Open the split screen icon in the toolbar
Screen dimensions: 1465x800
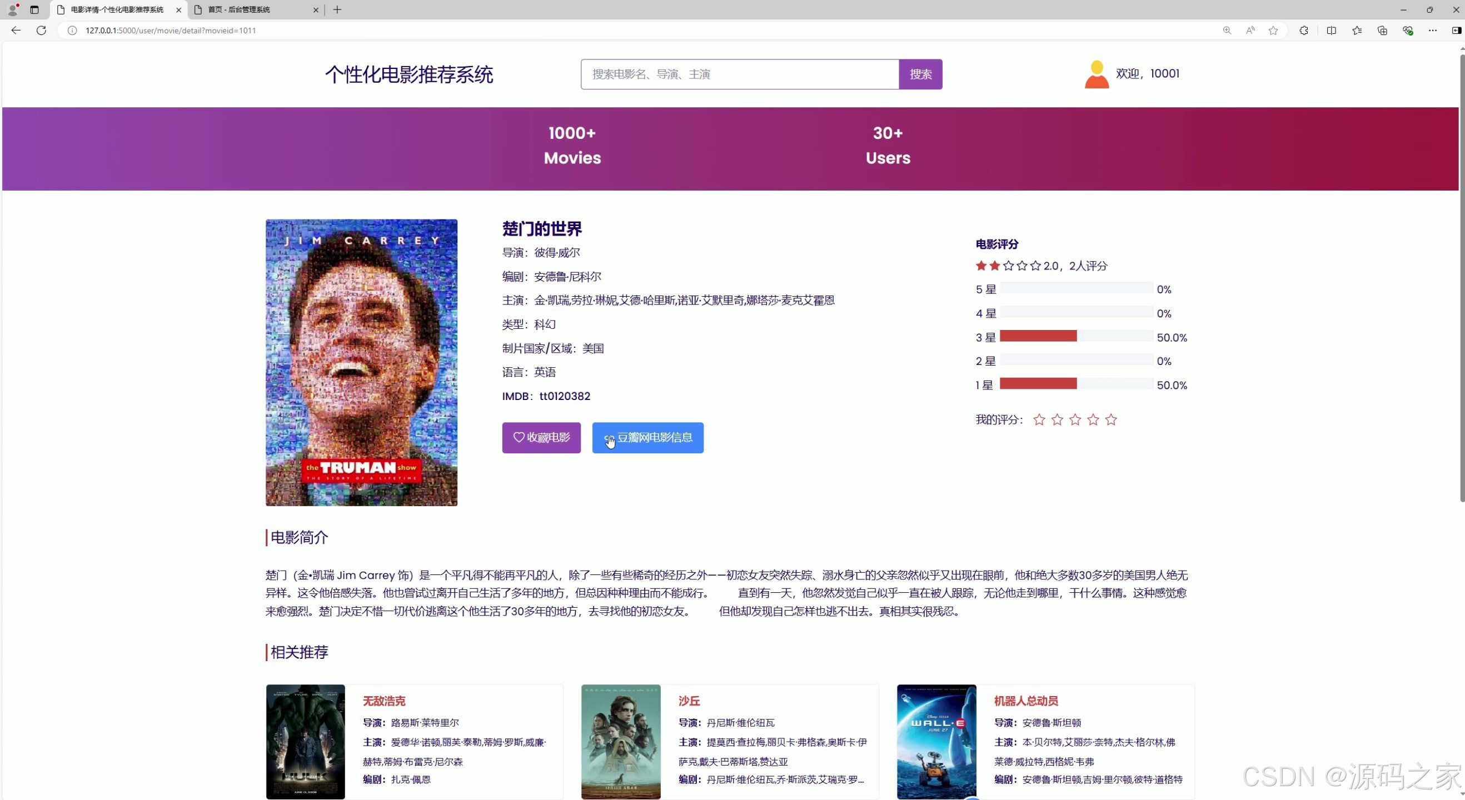click(1332, 31)
